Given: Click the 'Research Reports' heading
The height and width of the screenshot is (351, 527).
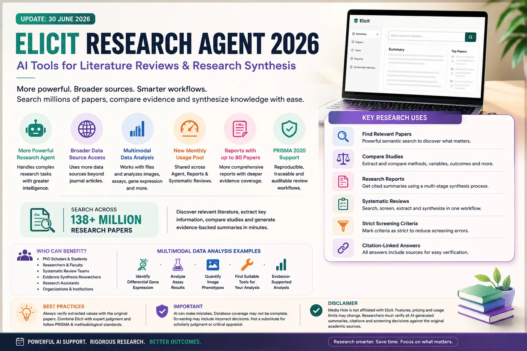Looking at the screenshot, I should (383, 179).
